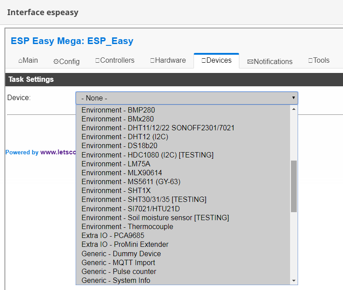Choose Environment - DS18b20 device
The image size is (343, 290).
(x=183, y=146)
